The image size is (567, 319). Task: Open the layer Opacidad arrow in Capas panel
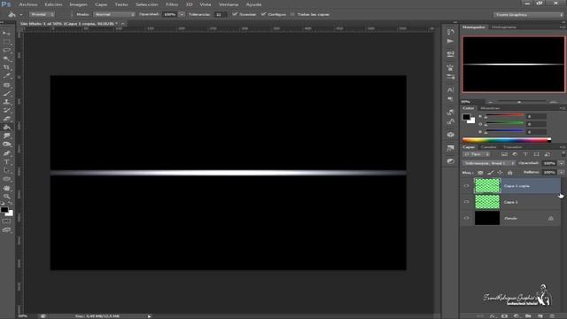click(x=561, y=163)
